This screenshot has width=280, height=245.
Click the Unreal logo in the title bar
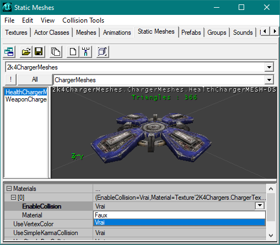(x=7, y=7)
